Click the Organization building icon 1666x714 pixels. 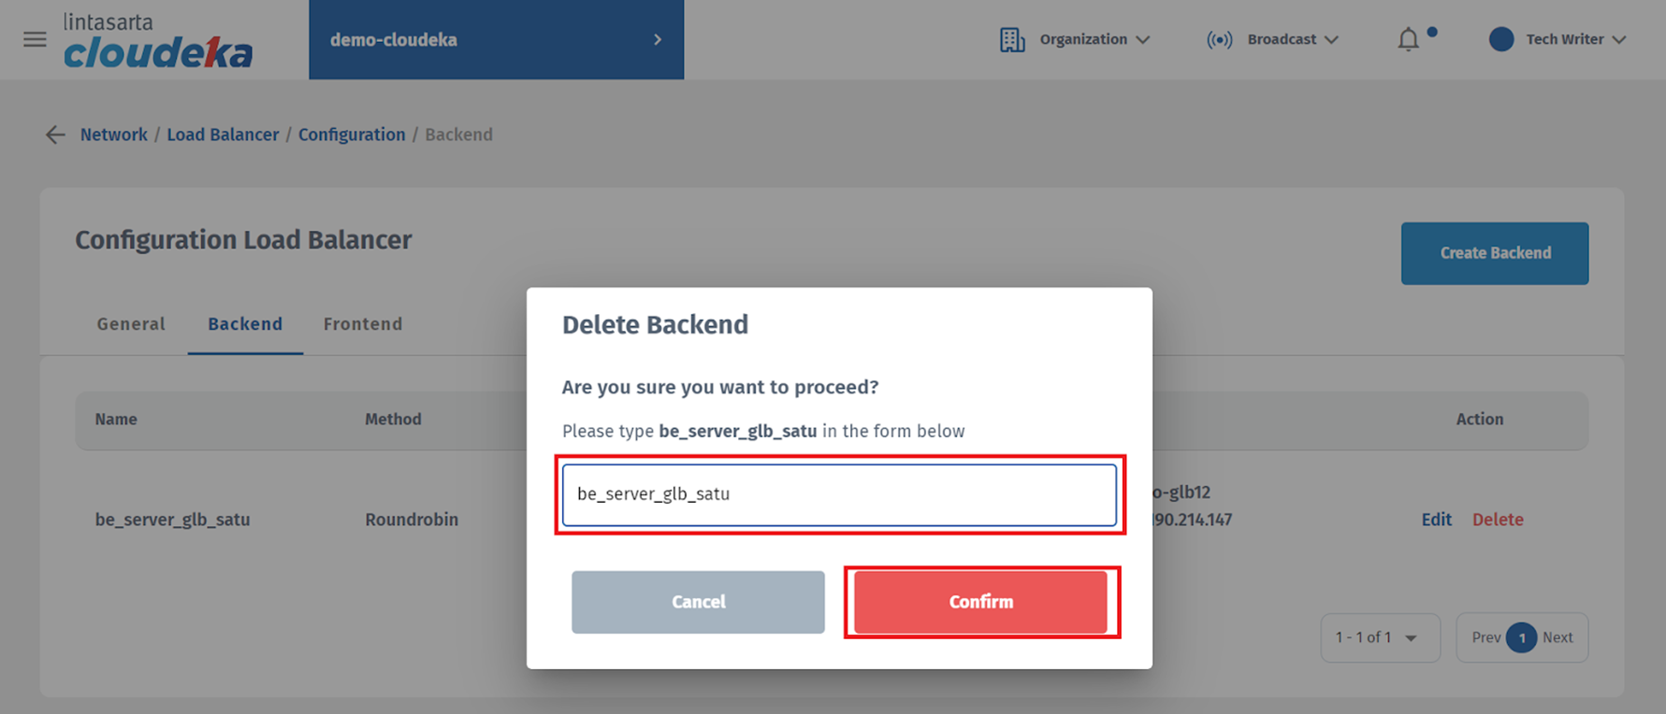[x=1012, y=39]
